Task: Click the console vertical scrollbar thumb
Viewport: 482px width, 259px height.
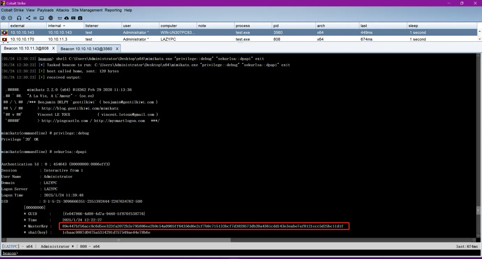Action: click(x=478, y=210)
